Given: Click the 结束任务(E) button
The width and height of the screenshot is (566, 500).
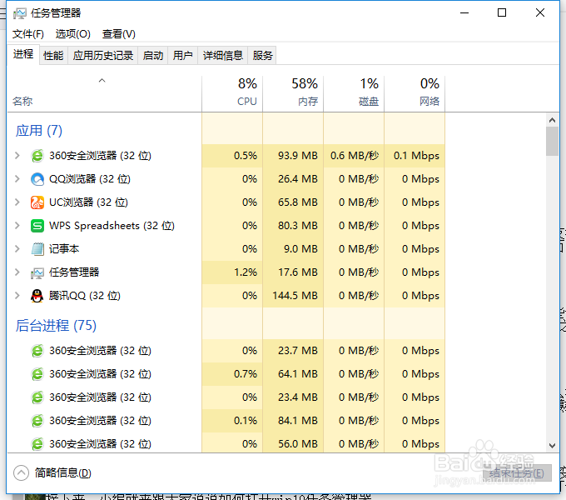Looking at the screenshot, I should pos(517,473).
